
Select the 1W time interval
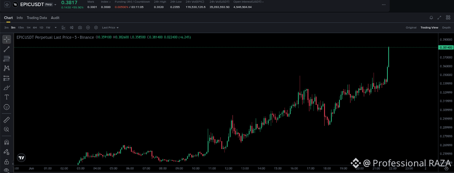pyautogui.click(x=48, y=27)
